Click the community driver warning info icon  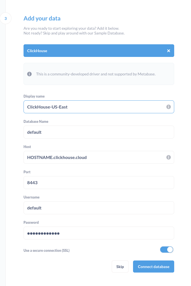pyautogui.click(x=29, y=74)
